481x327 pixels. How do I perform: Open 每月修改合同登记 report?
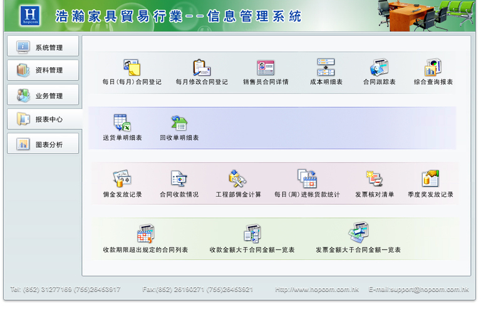click(x=202, y=68)
